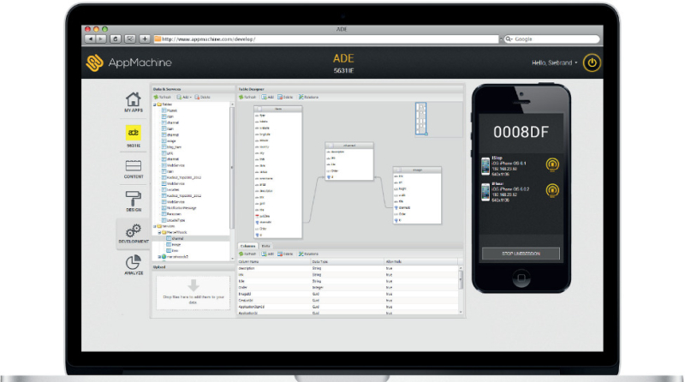The height and width of the screenshot is (382, 685).
Task: Expand the marcelmoock2 globe node
Action: click(x=159, y=257)
